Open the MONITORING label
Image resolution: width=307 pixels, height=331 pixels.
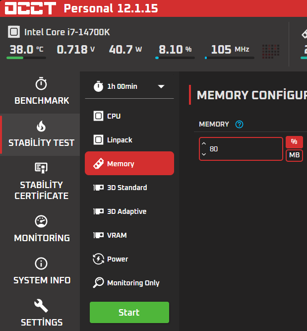tap(42, 238)
